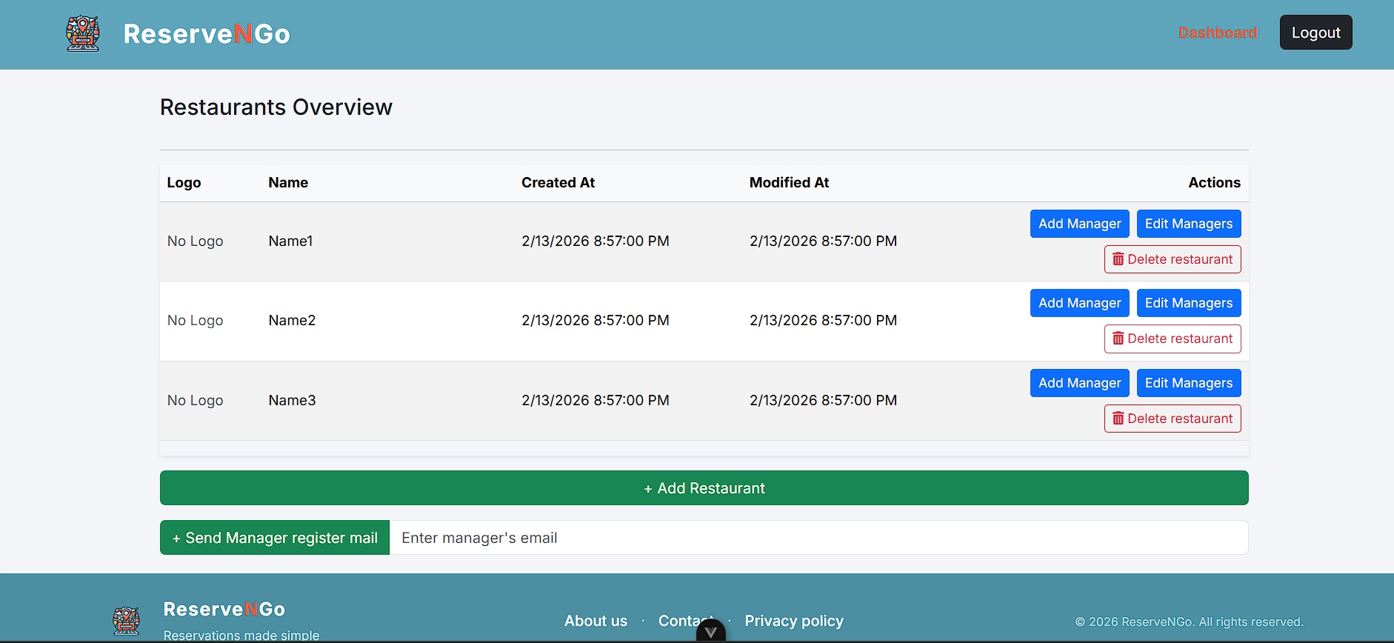The image size is (1394, 643).
Task: Edit managers for Name3 restaurant
Action: [x=1188, y=383]
